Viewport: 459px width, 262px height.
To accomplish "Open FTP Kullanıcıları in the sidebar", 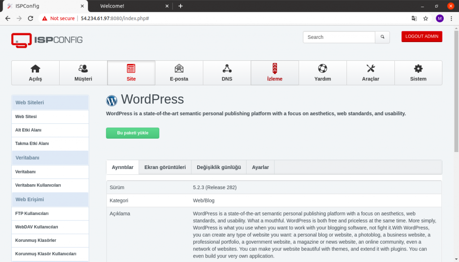I will tap(50, 214).
